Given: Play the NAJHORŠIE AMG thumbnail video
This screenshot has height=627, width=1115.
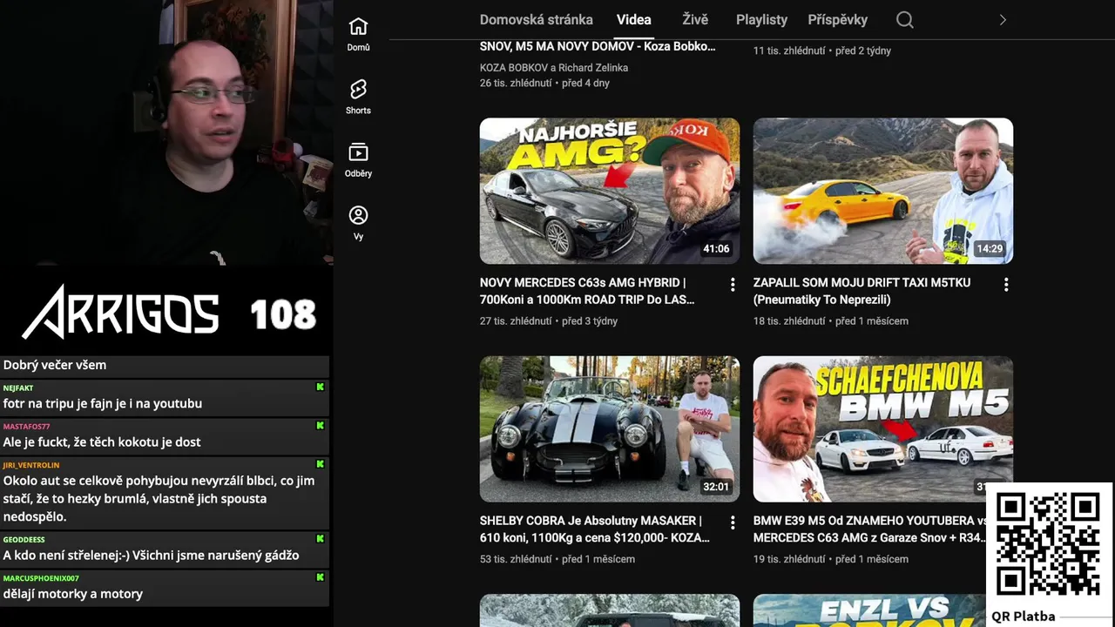Looking at the screenshot, I should coord(610,191).
